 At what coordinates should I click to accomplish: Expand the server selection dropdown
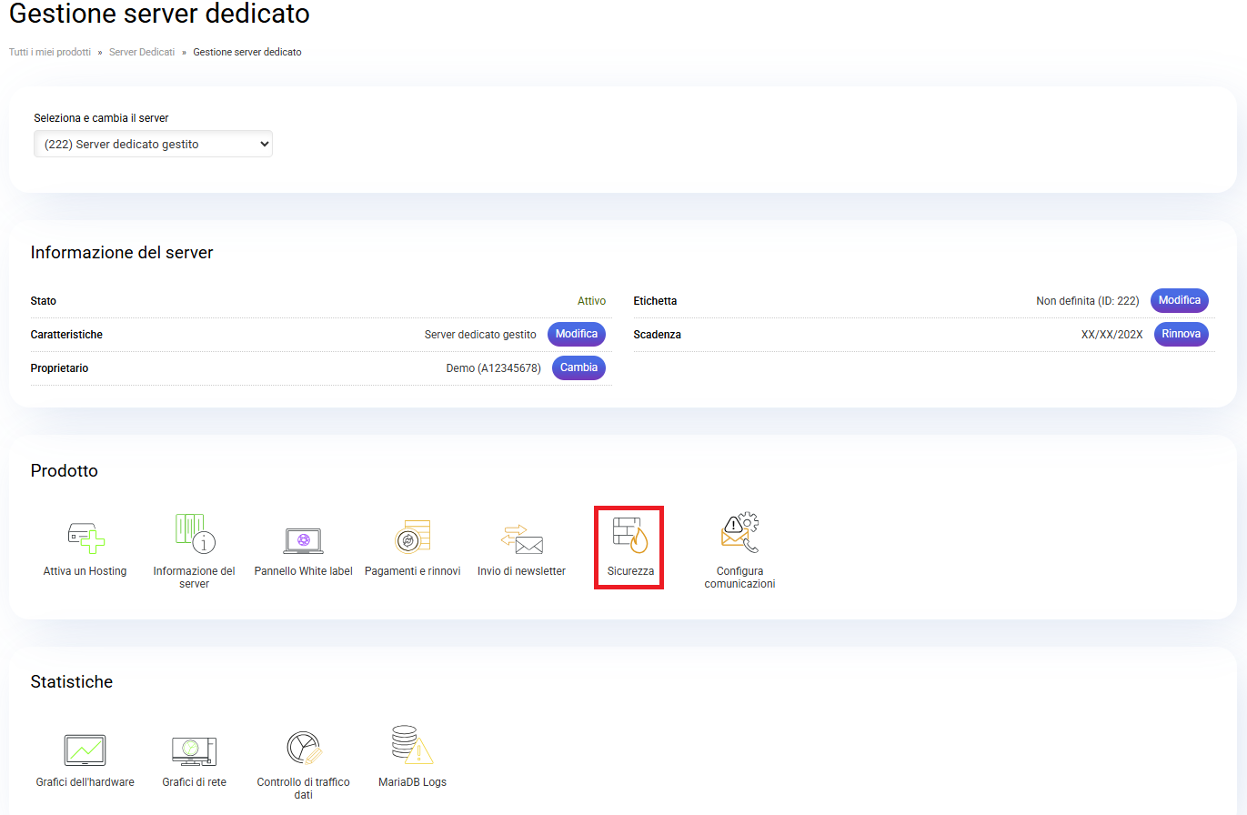tap(153, 144)
